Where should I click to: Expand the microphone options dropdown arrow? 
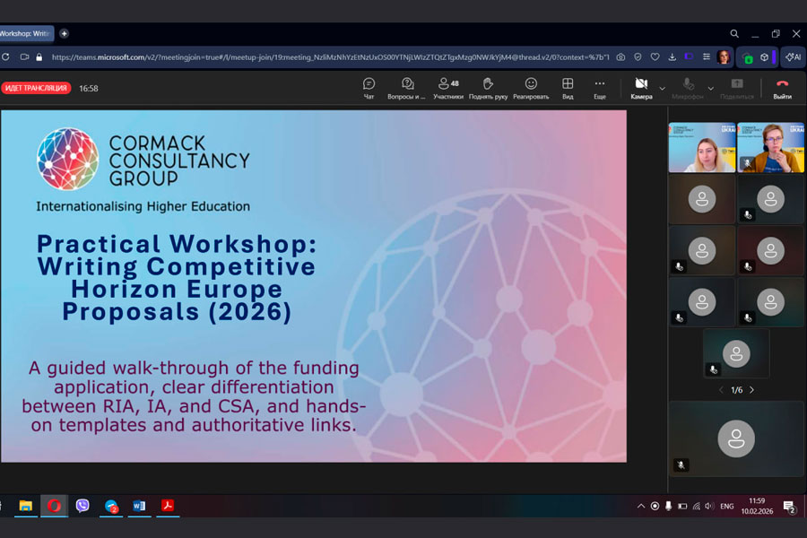710,88
